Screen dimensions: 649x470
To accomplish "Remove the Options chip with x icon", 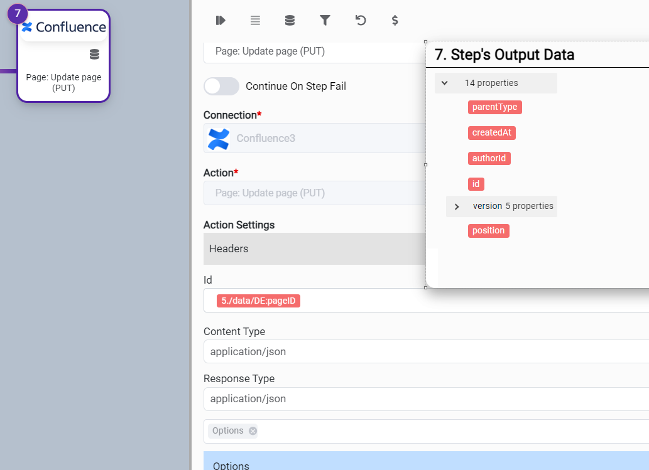I will 253,430.
